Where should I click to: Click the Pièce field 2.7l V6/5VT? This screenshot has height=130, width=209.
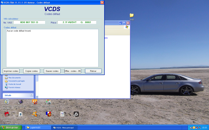pos(77,22)
